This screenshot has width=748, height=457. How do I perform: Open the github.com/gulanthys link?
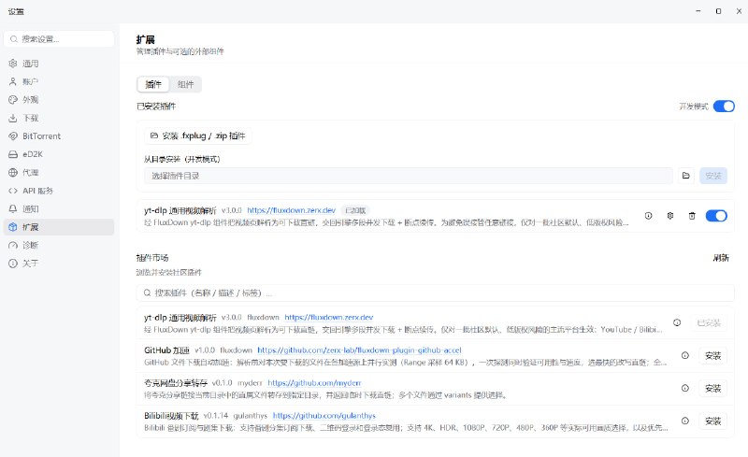pos(324,416)
